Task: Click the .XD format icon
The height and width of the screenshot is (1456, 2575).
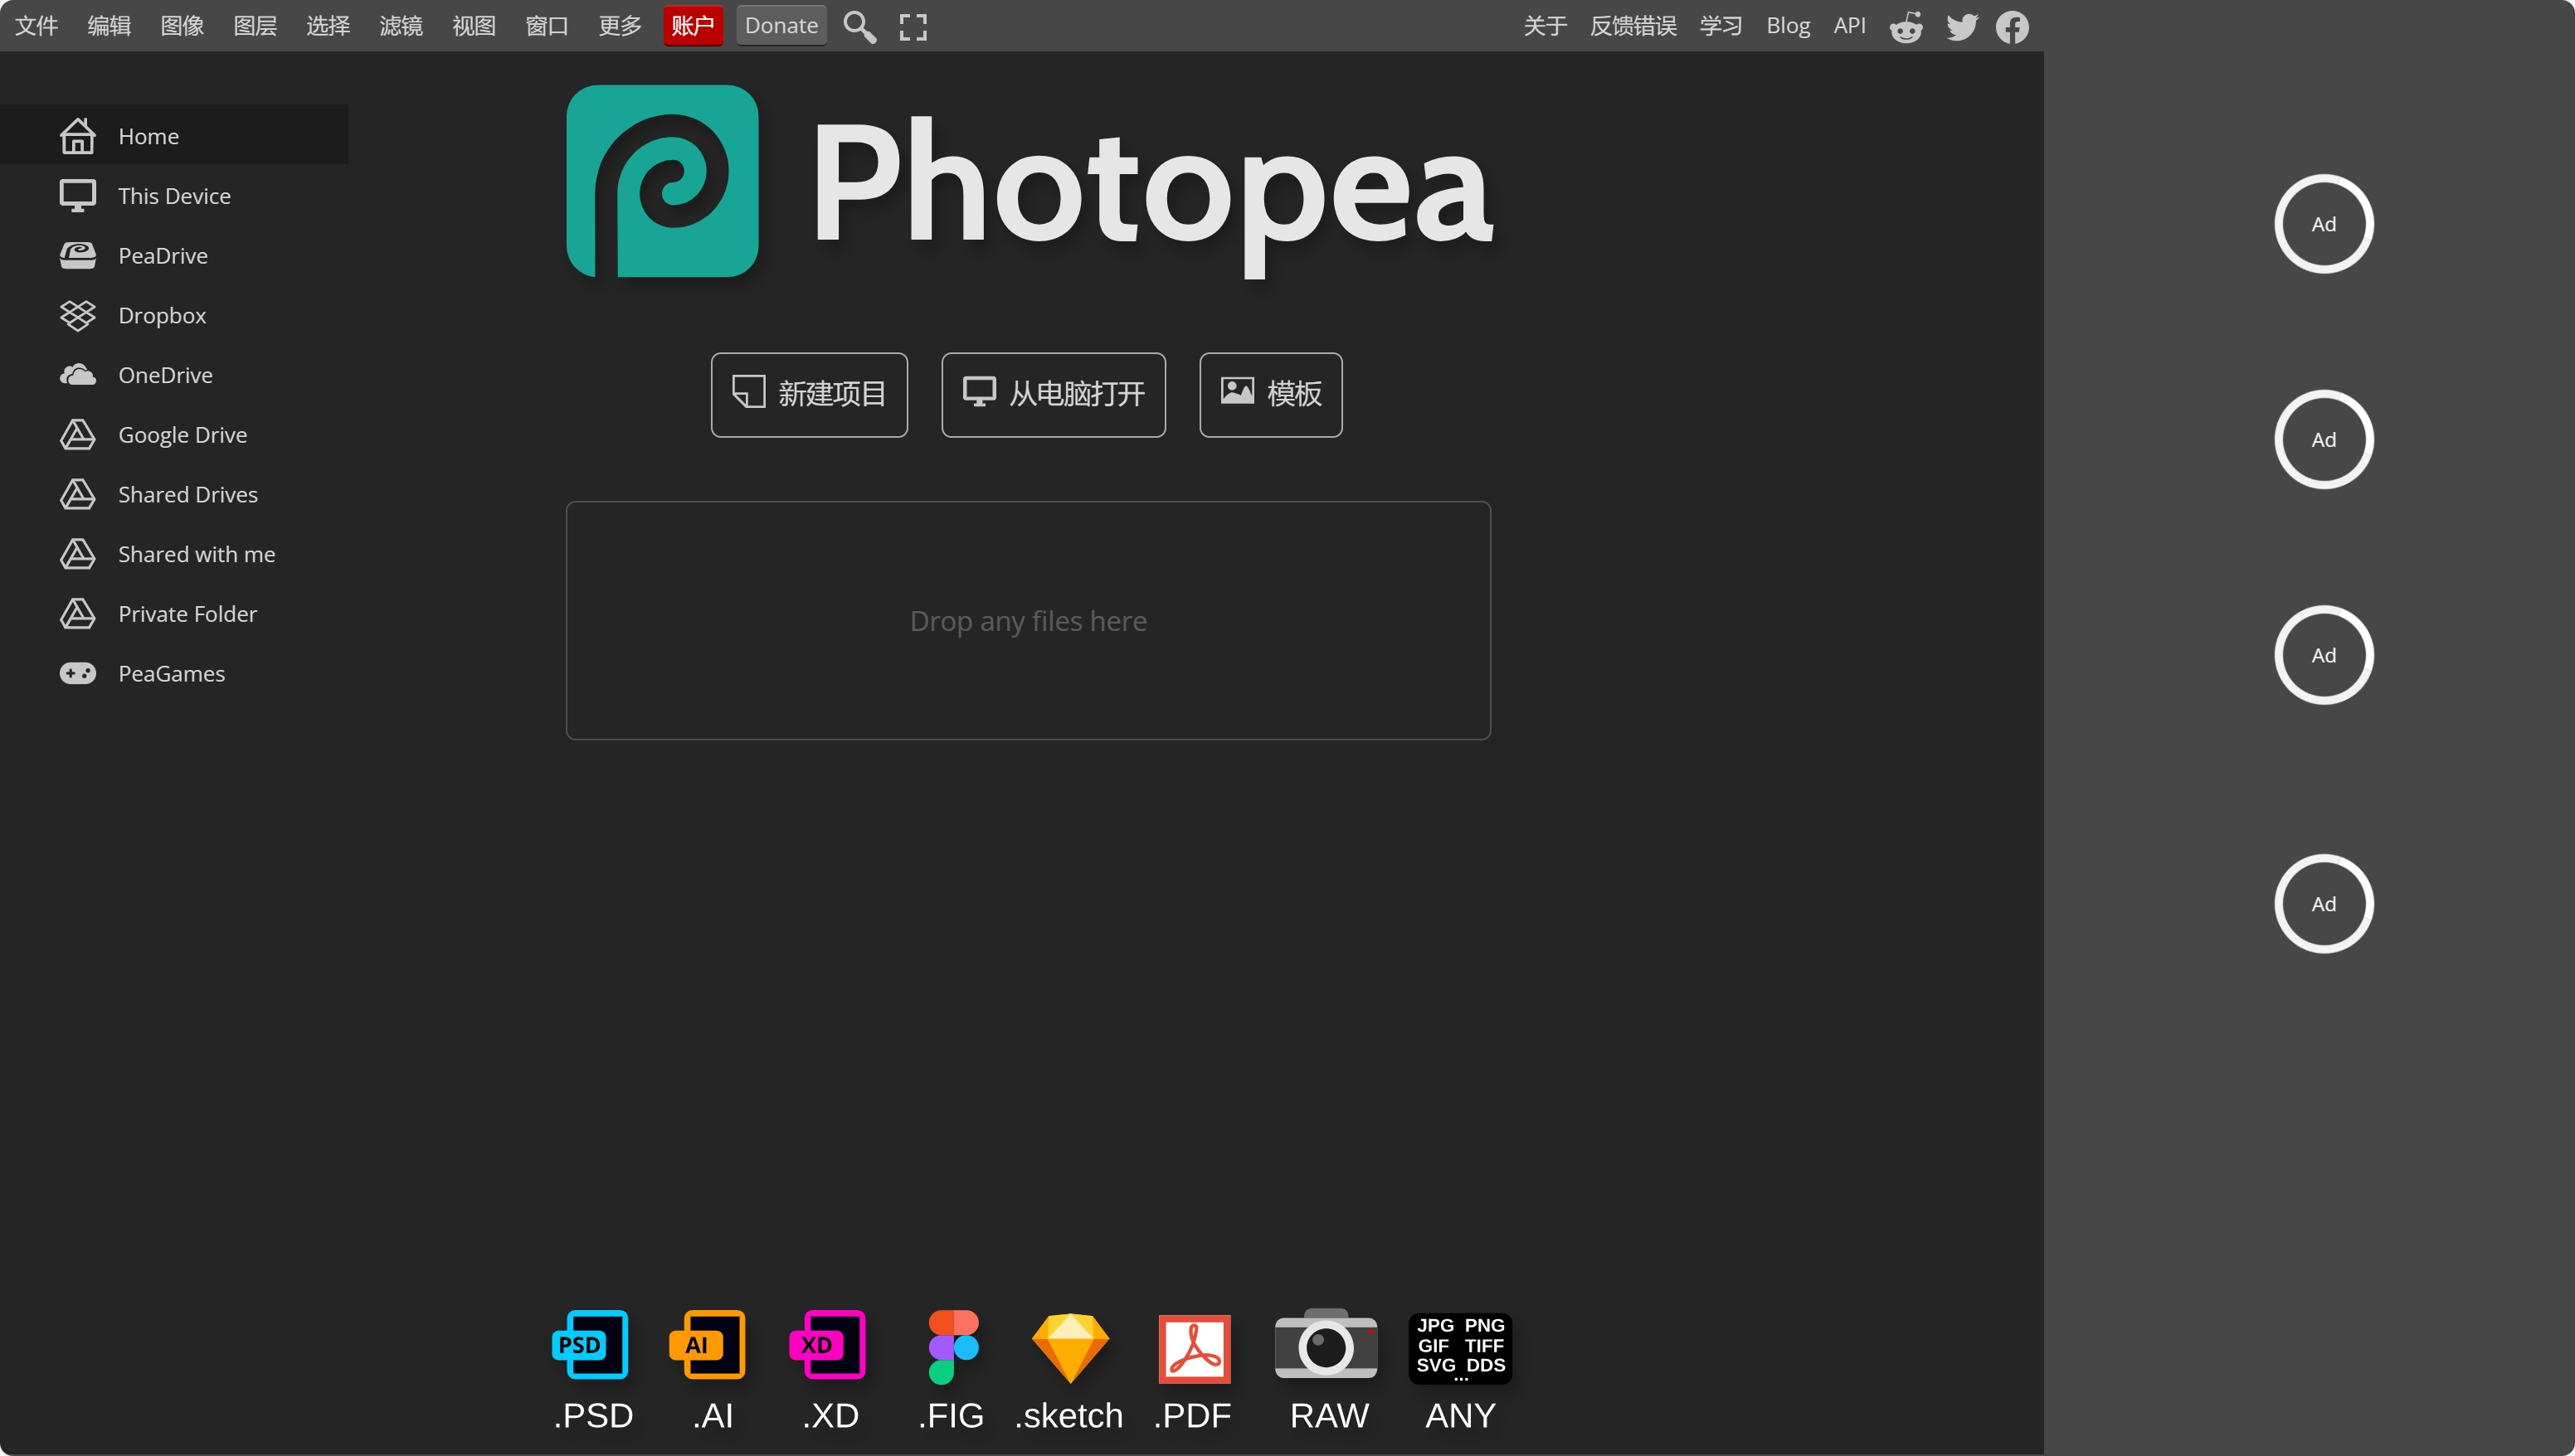Action: coord(828,1345)
